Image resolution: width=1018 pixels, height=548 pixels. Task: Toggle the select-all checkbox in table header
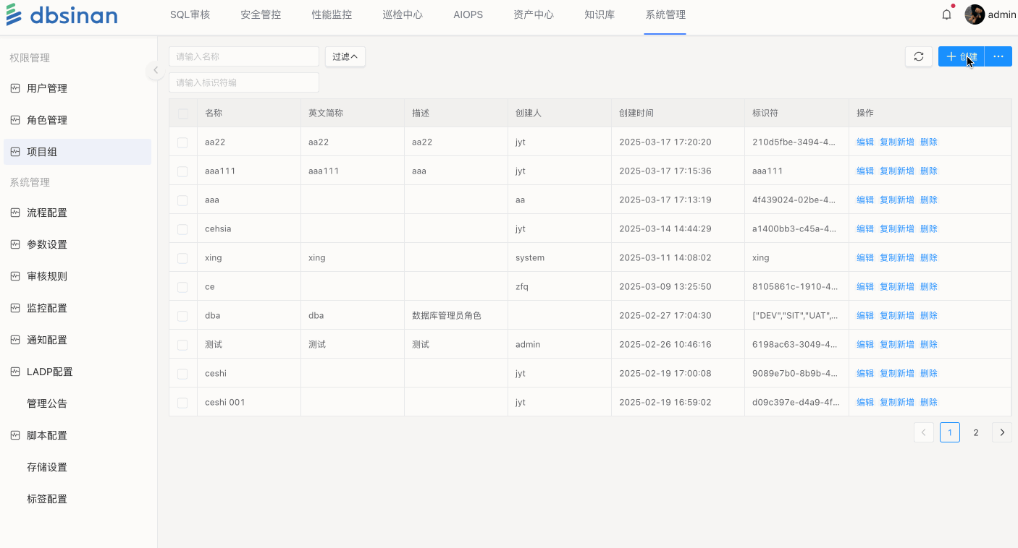coord(182,114)
